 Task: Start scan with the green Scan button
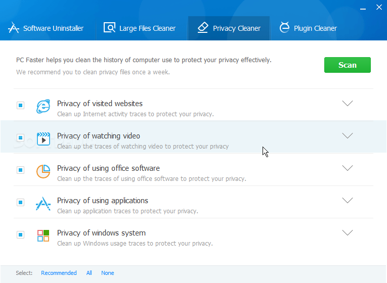(x=347, y=65)
